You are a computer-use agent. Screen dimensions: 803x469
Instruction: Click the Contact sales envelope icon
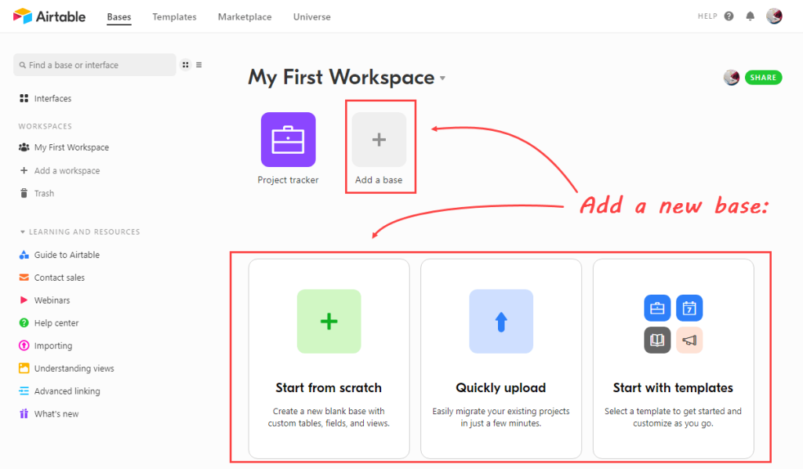[x=24, y=278]
